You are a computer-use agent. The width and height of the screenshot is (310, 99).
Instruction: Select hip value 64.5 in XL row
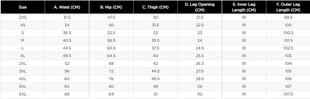coord(111,56)
